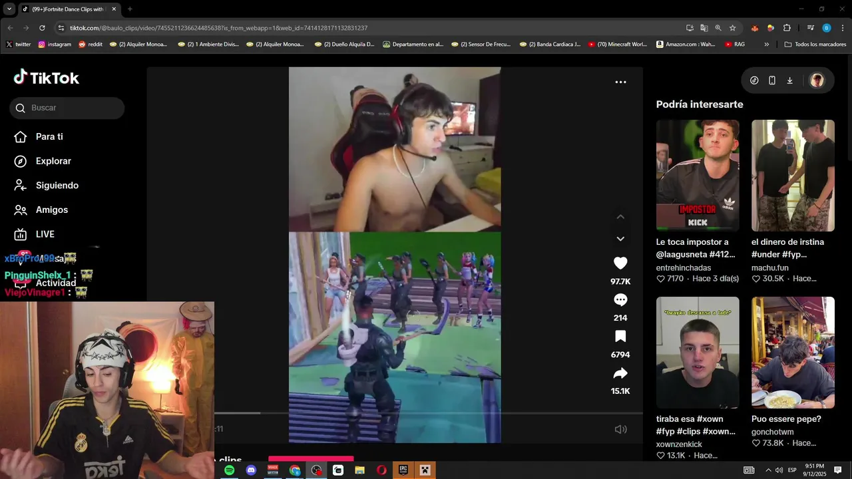Open the 'Le toca impostor' recommended video thumbnail
Screen dimensions: 852x479
pos(698,176)
